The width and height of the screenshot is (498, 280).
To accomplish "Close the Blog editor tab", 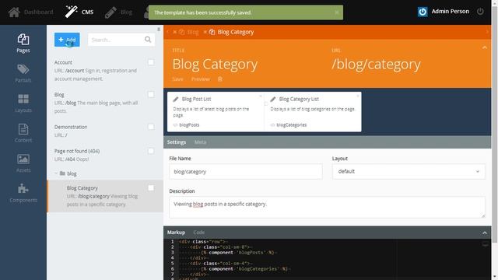I will [x=174, y=32].
